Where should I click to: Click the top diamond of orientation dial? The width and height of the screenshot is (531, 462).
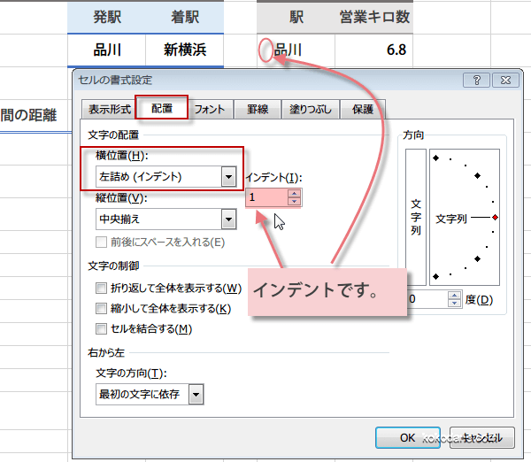point(436,158)
